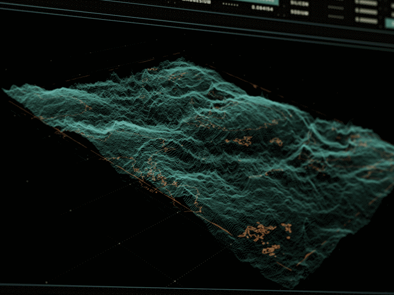Choose the SODIUM element row
394x295 pixels.
[x=300, y=12]
